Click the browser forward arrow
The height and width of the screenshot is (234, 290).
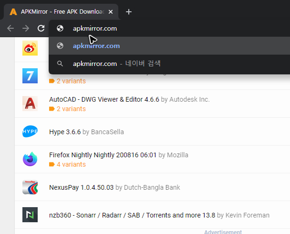26,28
